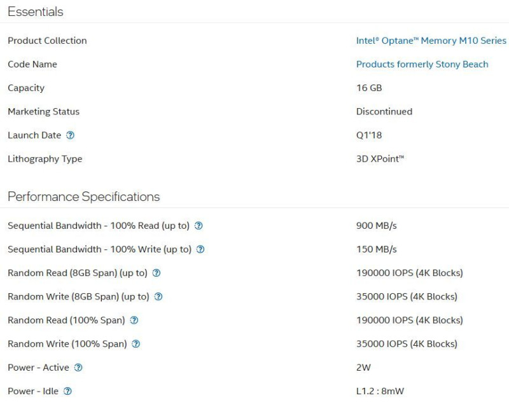Screen dimensions: 509x412
Task: Open the Power - Active help tooltip
Action: pos(78,367)
